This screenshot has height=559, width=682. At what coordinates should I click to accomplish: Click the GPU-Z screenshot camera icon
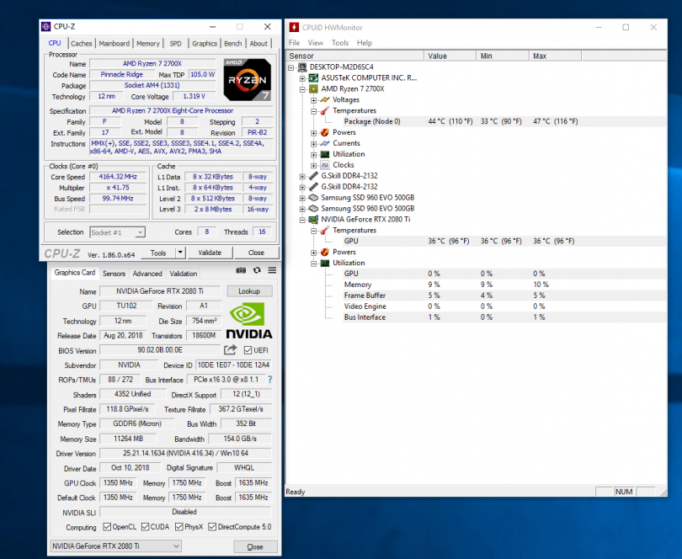click(242, 270)
